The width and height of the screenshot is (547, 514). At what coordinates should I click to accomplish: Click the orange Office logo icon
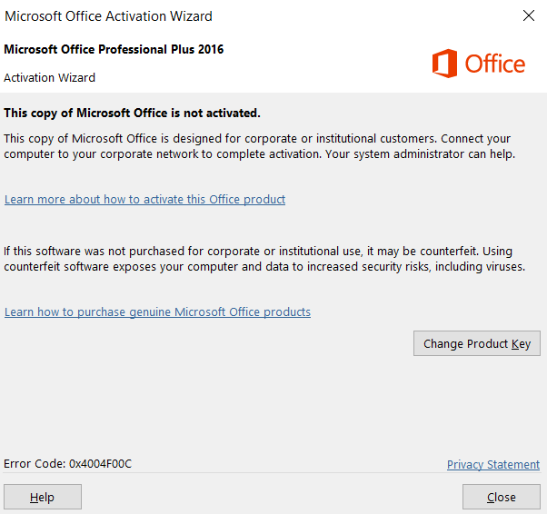444,64
